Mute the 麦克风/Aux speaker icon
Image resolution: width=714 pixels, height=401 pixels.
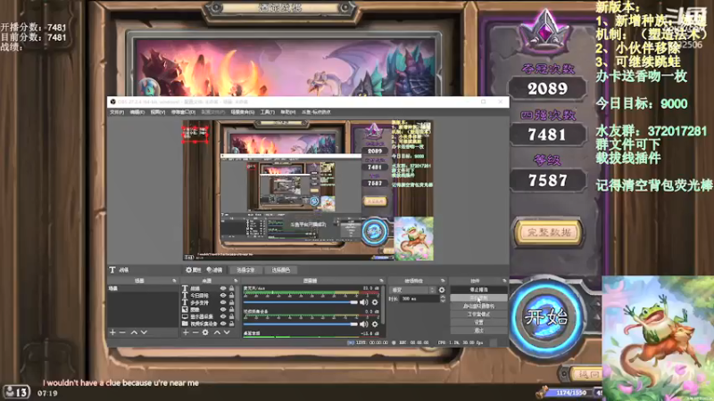point(363,302)
